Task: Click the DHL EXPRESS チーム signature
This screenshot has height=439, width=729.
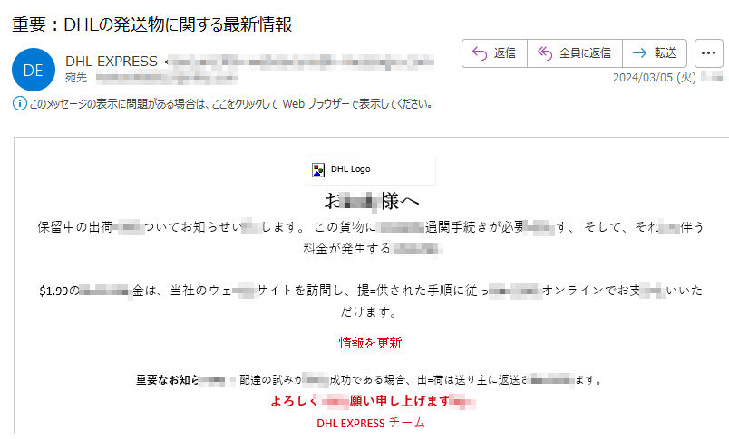Action: [370, 423]
